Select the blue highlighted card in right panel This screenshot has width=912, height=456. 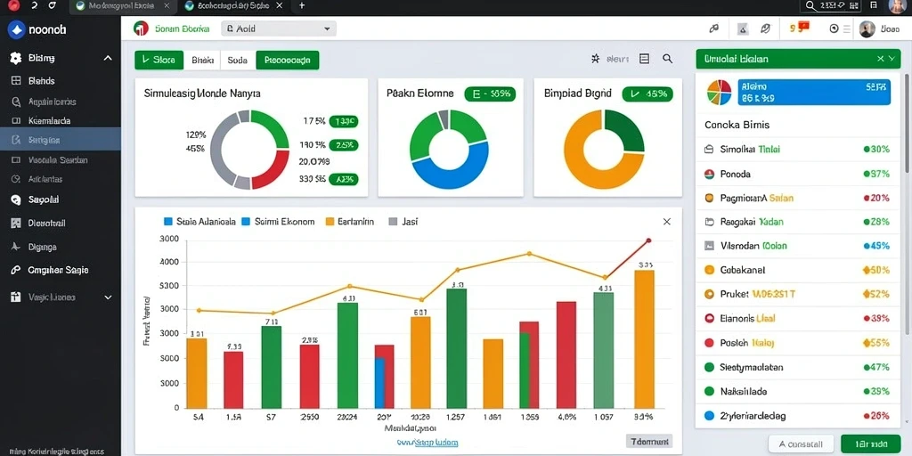point(814,93)
